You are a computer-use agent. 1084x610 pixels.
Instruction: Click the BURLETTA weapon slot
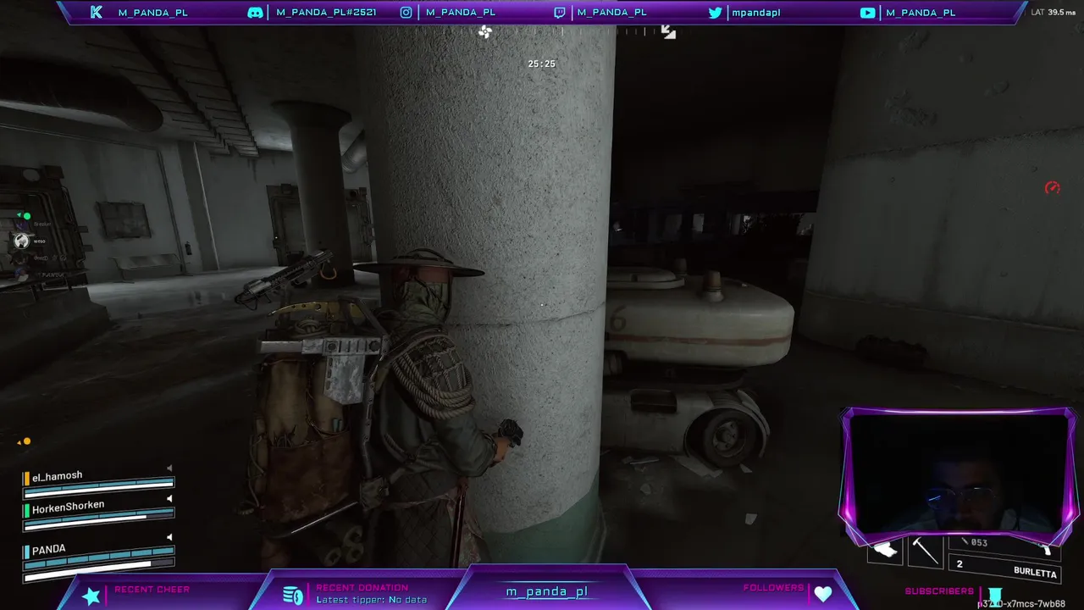pos(1005,568)
